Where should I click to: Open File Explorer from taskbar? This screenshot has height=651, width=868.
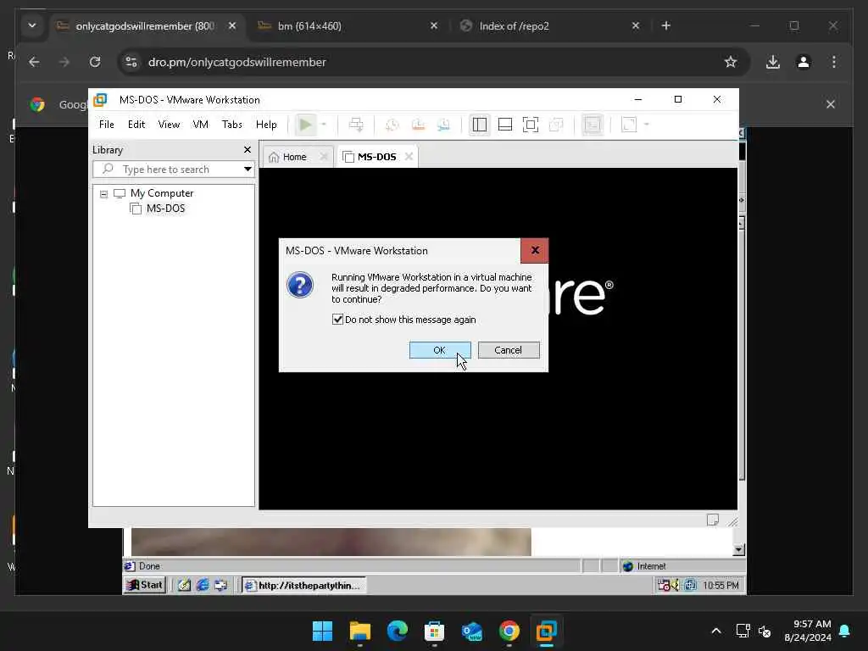(359, 631)
